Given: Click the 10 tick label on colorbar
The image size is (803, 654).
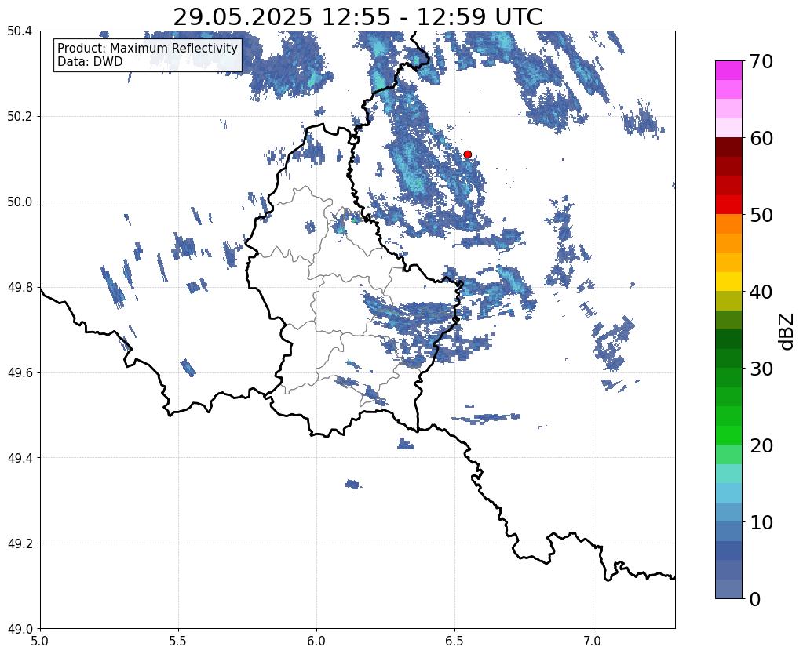Looking at the screenshot, I should (761, 522).
